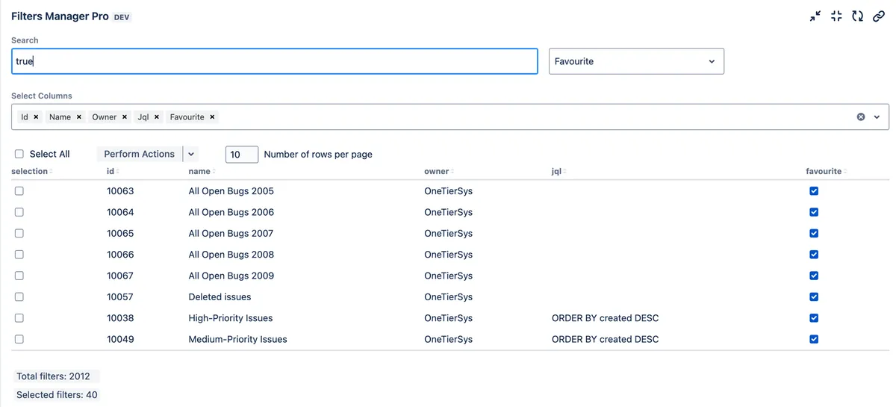Select the High-Priority Issues row
The image size is (896, 407).
(19, 318)
